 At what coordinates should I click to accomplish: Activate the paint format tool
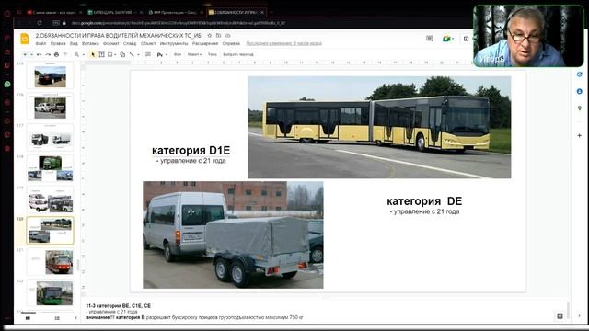click(65, 55)
